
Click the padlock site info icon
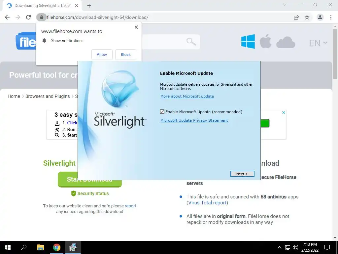41,17
